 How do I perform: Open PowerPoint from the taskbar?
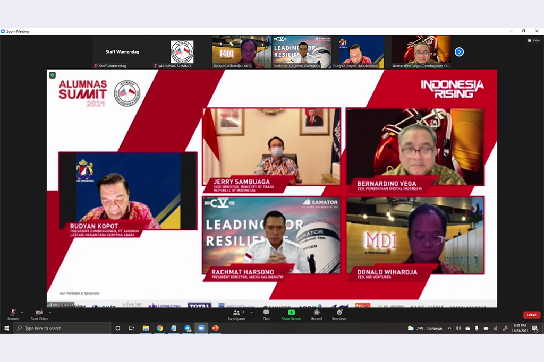click(215, 329)
